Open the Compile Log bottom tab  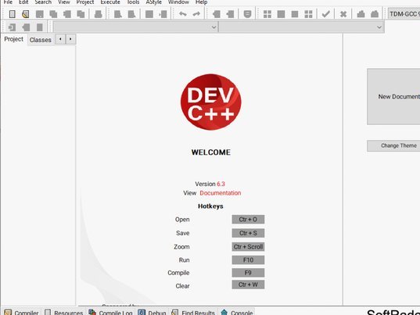click(110, 312)
